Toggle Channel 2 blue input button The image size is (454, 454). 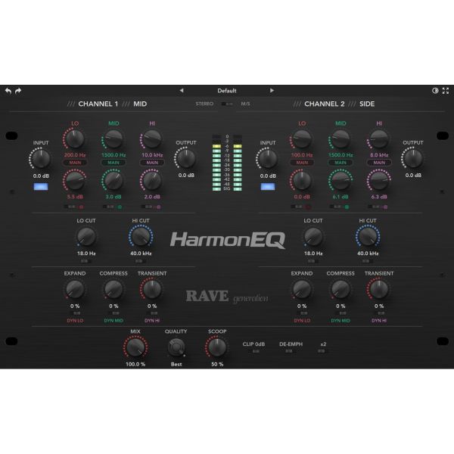268,187
